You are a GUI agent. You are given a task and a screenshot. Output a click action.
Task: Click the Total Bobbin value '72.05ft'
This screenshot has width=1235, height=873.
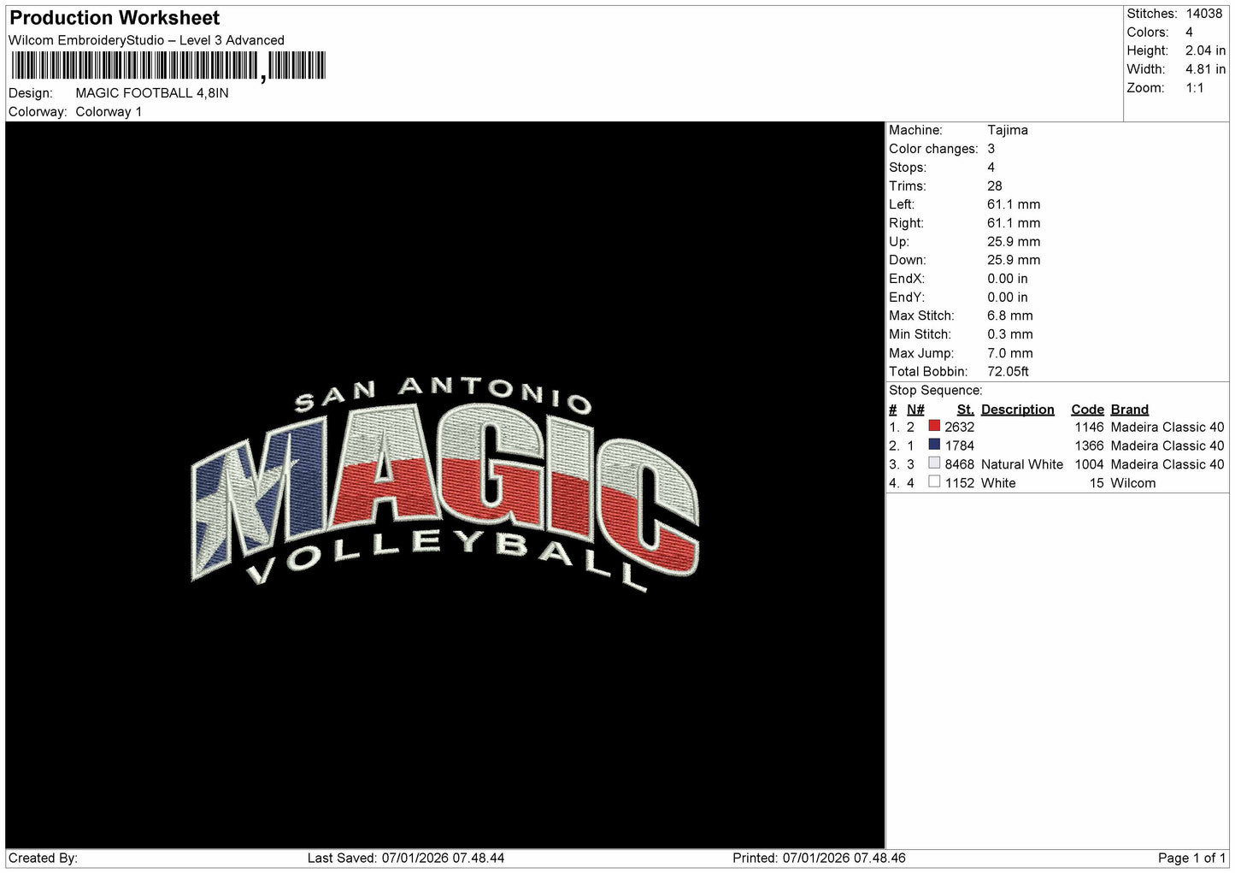(1009, 372)
